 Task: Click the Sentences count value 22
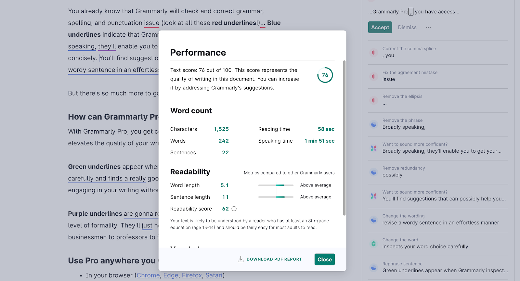pos(225,152)
